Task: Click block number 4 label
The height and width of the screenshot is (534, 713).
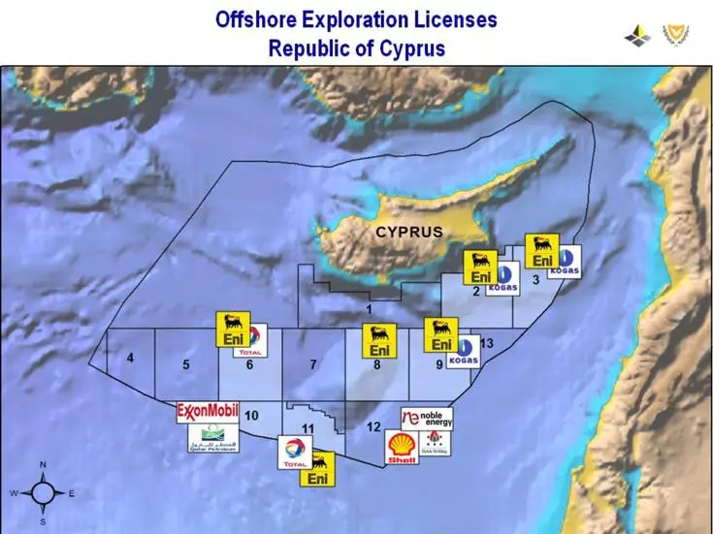Action: (129, 360)
